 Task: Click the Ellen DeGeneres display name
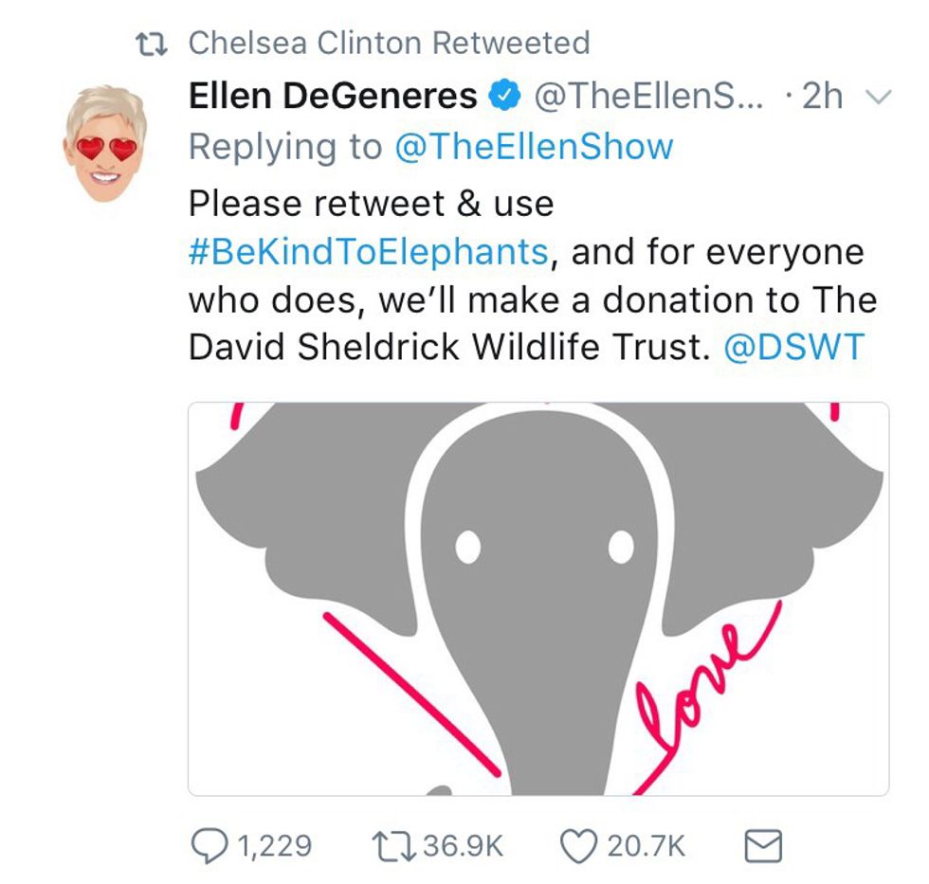(x=333, y=96)
